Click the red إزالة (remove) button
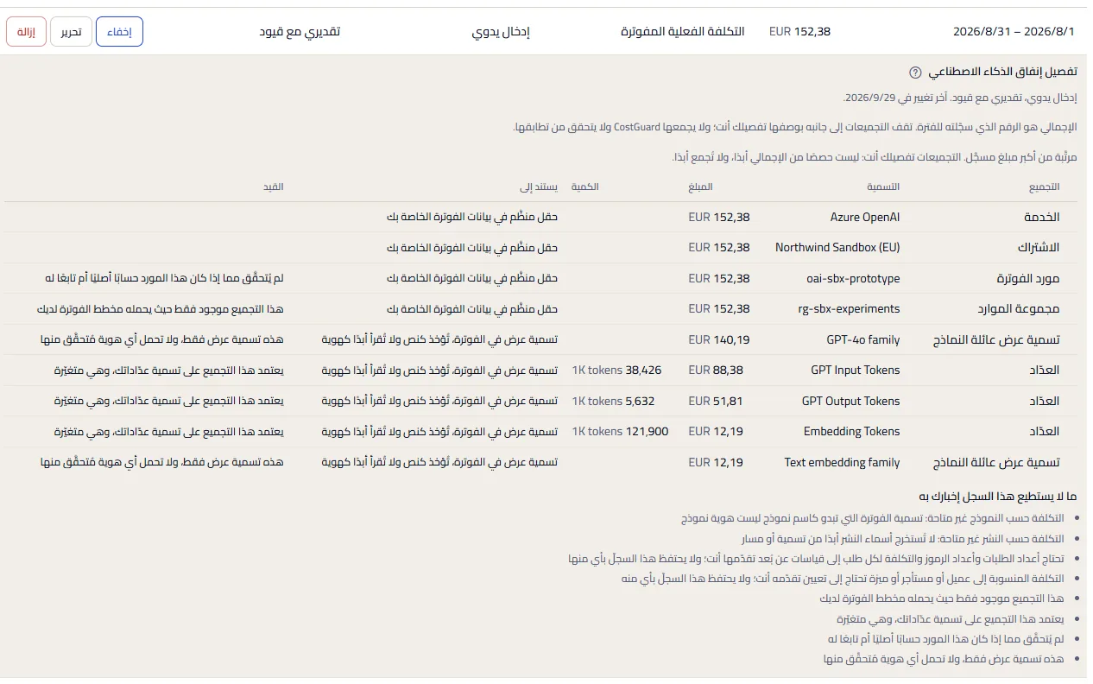This screenshot has width=1093, height=684. point(26,32)
